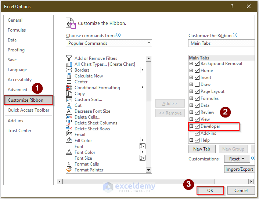
Task: Click the commands list scroll-down arrow
Action: 149,170
